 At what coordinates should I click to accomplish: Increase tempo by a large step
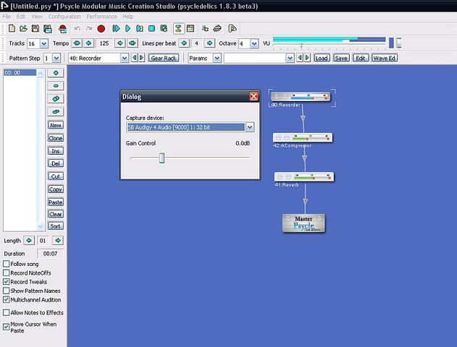133,43
